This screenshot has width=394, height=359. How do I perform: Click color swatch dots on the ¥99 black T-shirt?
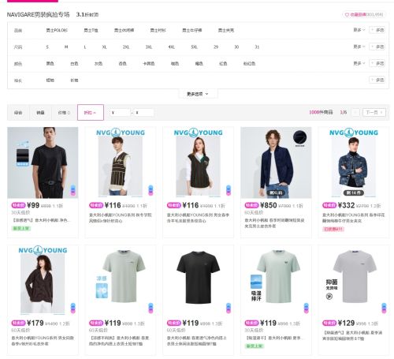(x=73, y=190)
